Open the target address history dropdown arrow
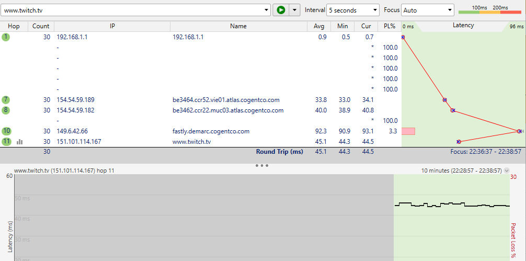The height and width of the screenshot is (261, 526). (267, 10)
